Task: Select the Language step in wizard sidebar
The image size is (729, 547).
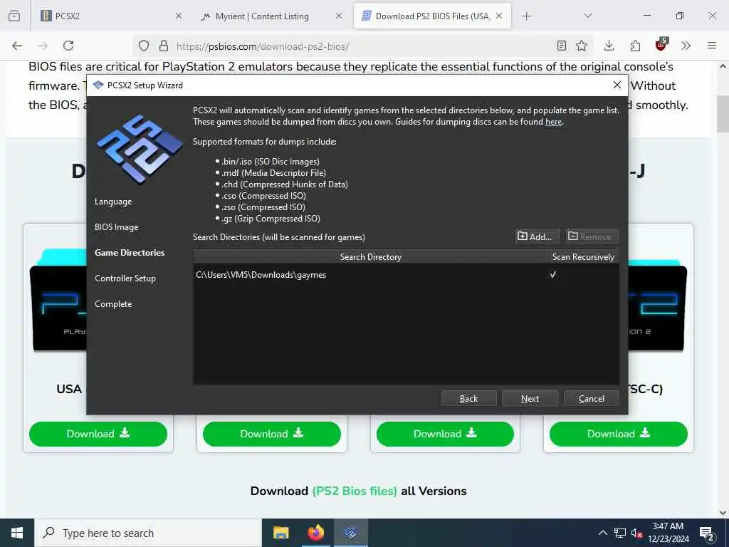Action: coord(113,202)
